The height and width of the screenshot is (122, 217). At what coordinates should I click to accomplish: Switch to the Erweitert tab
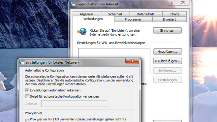click(170, 19)
